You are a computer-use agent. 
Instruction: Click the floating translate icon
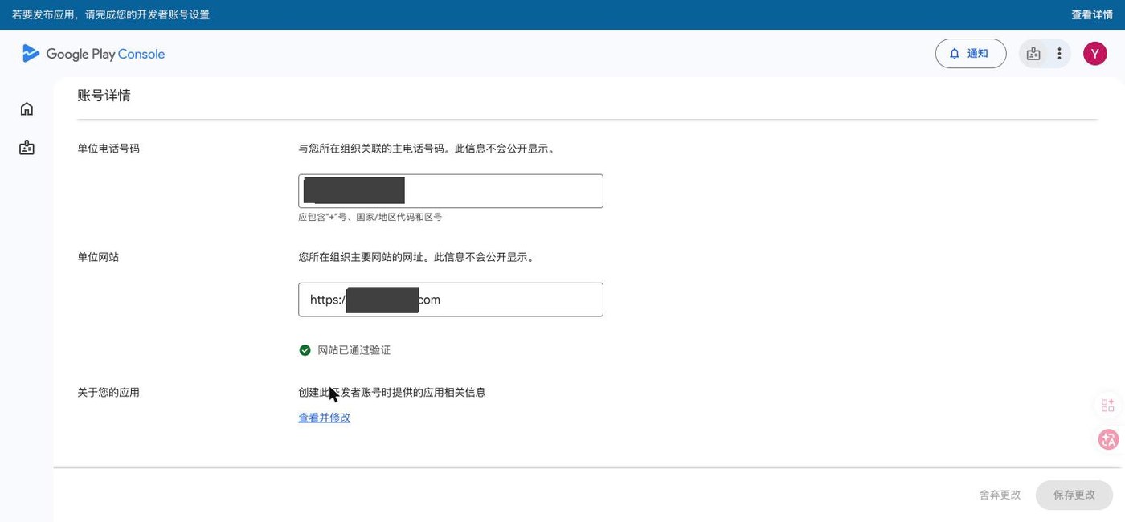(1108, 439)
